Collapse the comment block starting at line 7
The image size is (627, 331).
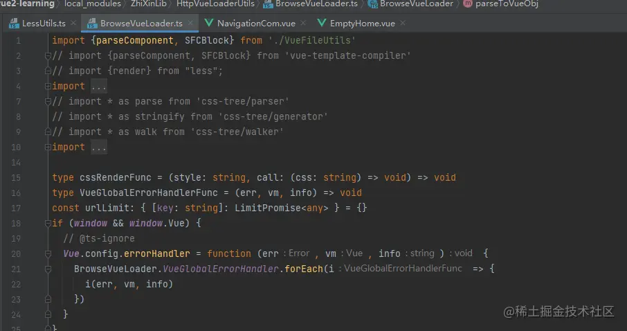pyautogui.click(x=48, y=101)
